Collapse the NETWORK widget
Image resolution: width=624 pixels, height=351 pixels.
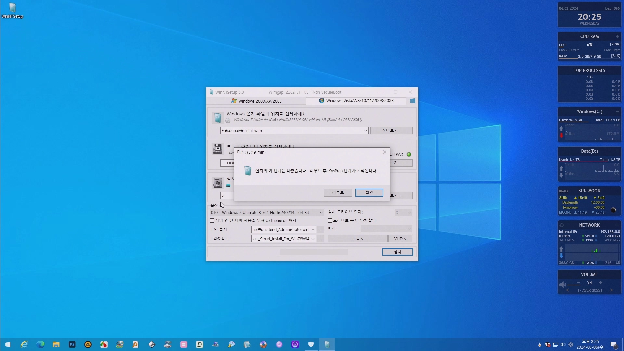pos(617,225)
